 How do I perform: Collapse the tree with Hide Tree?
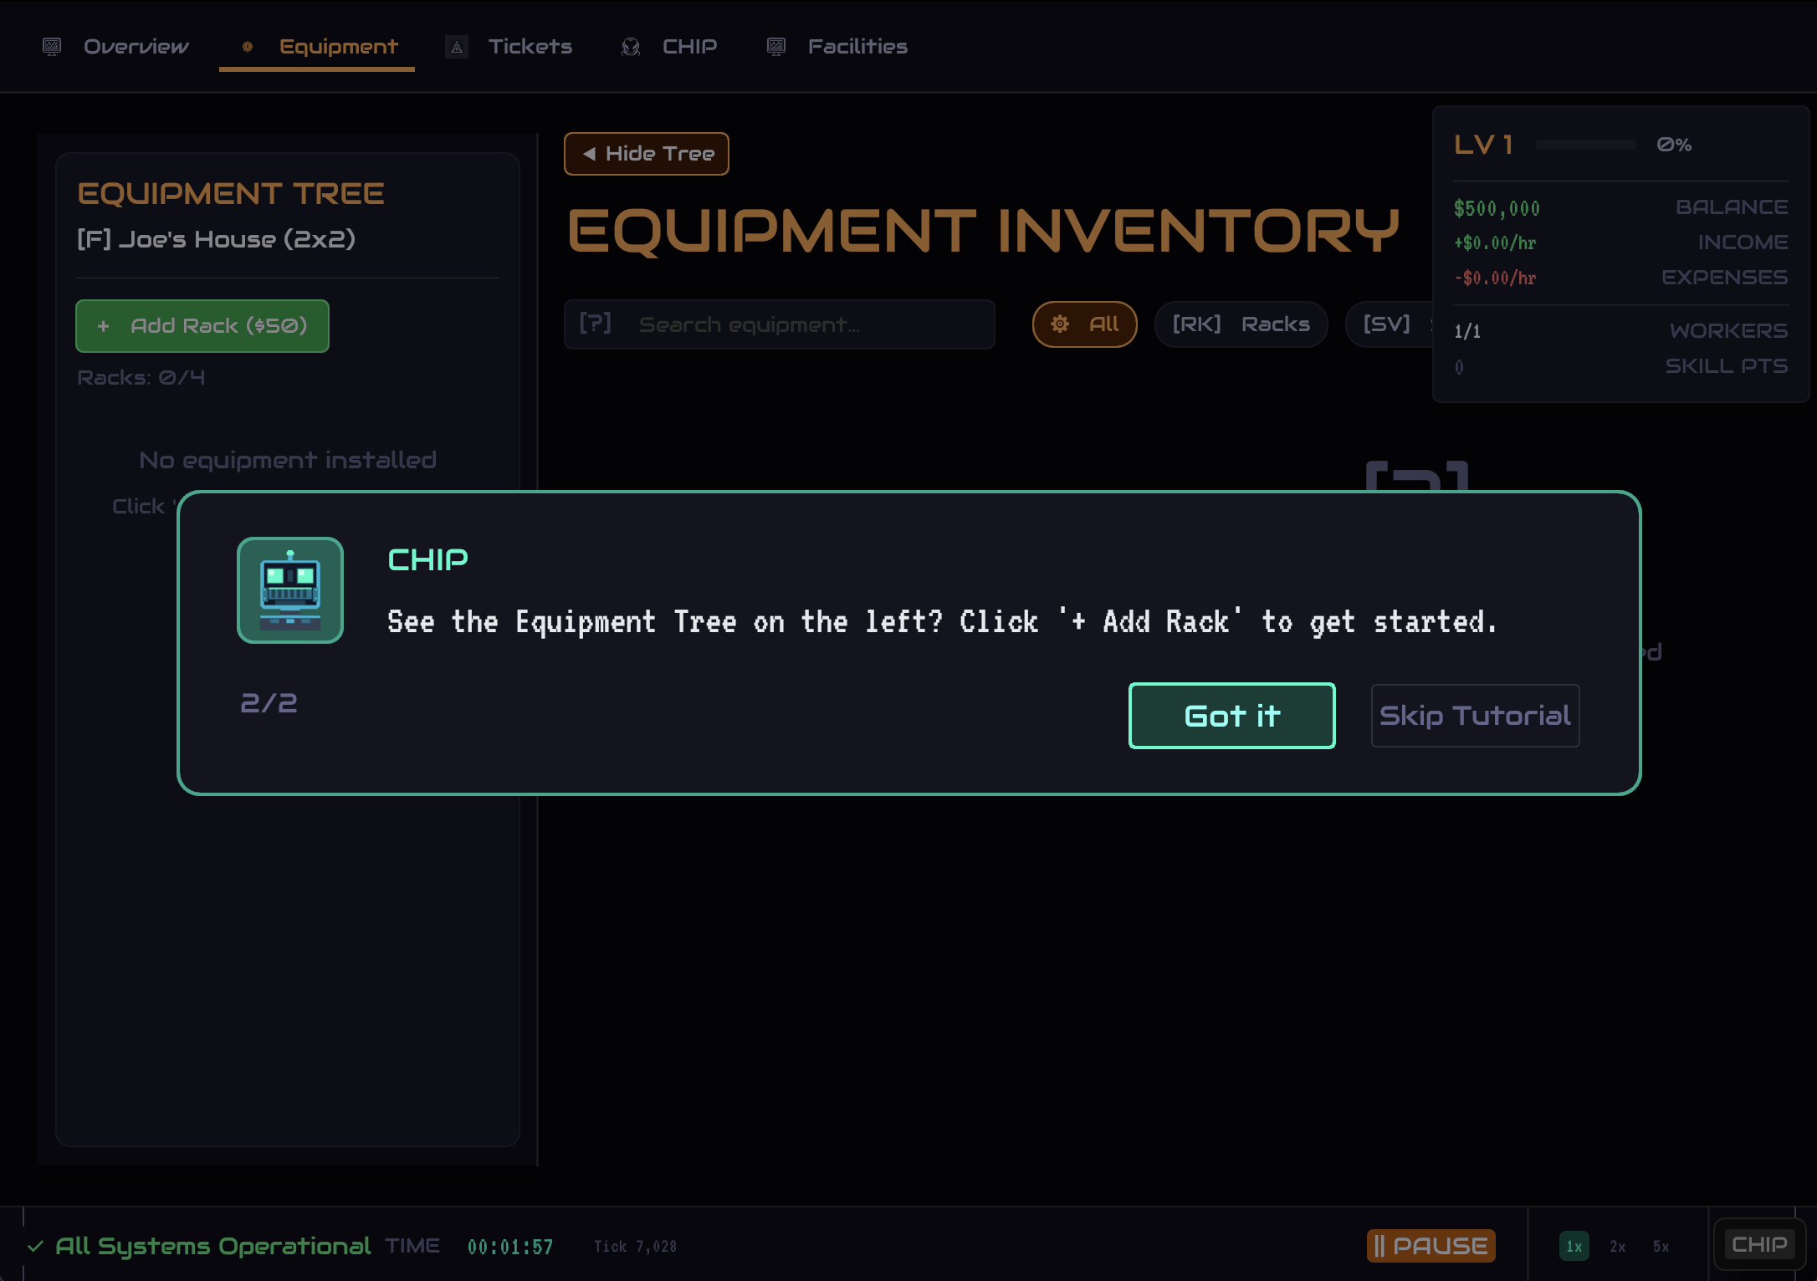pyautogui.click(x=646, y=154)
